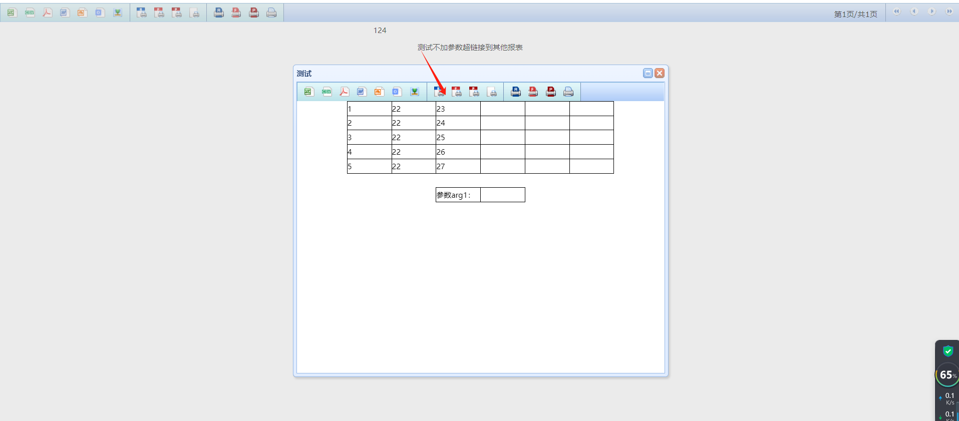This screenshot has width=959, height=421.
Task: Close the 测试 dialog window
Action: (x=660, y=73)
